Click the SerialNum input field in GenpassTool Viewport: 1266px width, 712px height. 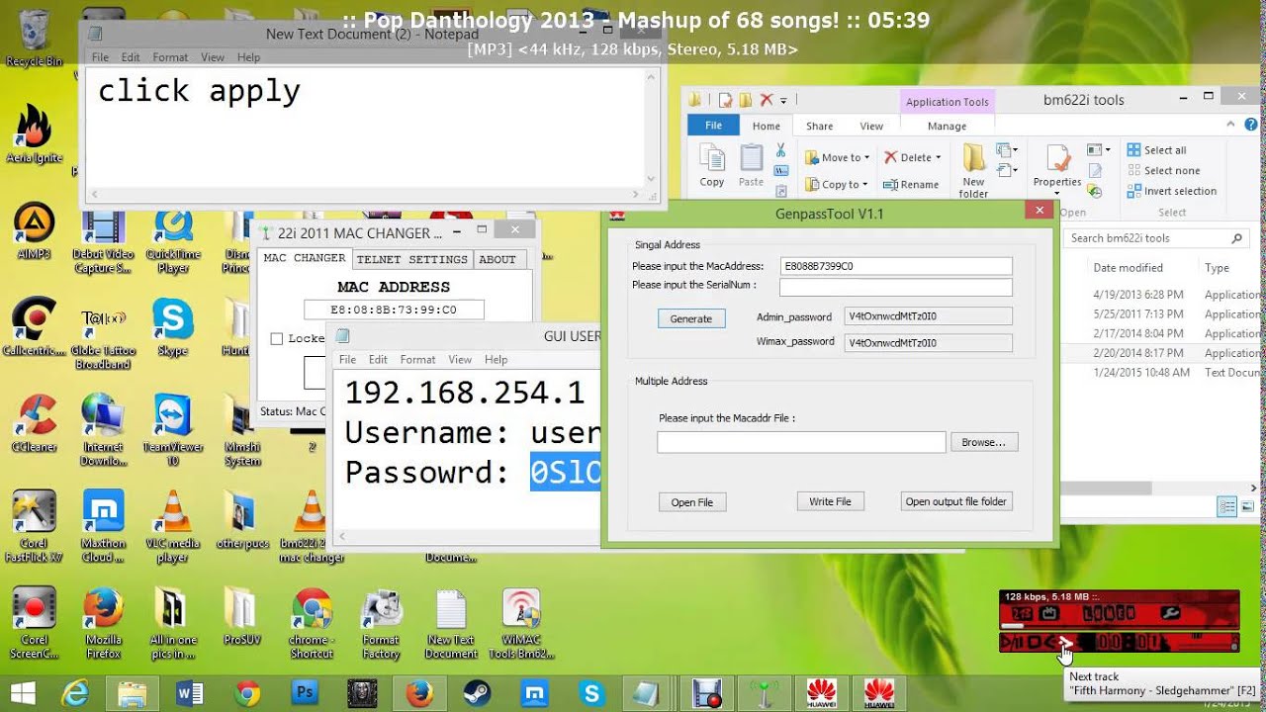[896, 287]
